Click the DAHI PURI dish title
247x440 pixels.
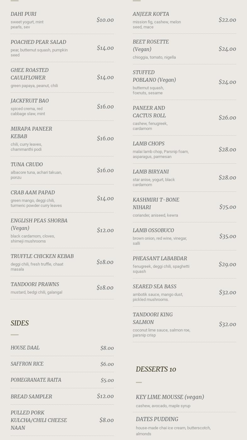tap(24, 14)
